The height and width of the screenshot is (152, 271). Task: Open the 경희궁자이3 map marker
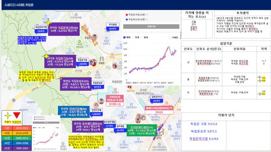(157, 99)
